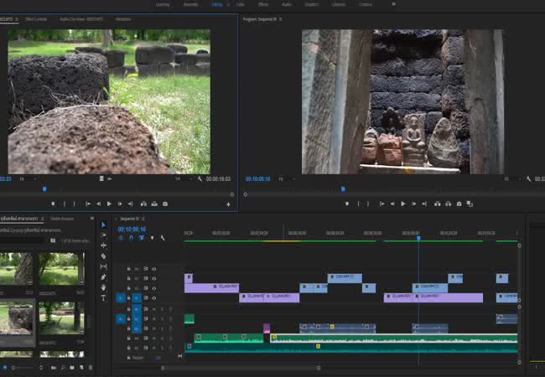Toggle the eye output of the second video track

(154, 279)
